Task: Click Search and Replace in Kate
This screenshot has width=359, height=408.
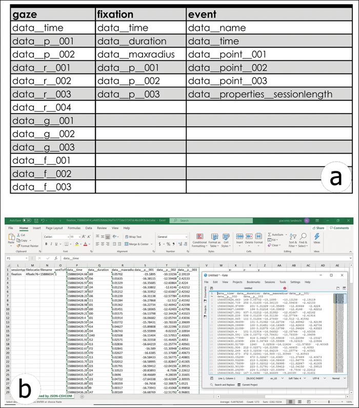Action: pos(223,384)
